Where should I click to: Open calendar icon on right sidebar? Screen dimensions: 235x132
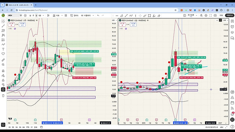[232, 103]
